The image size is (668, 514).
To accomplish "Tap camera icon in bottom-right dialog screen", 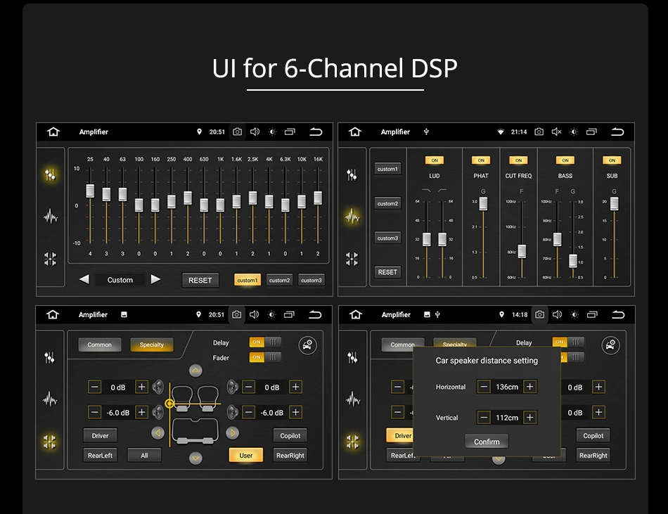I will click(540, 314).
